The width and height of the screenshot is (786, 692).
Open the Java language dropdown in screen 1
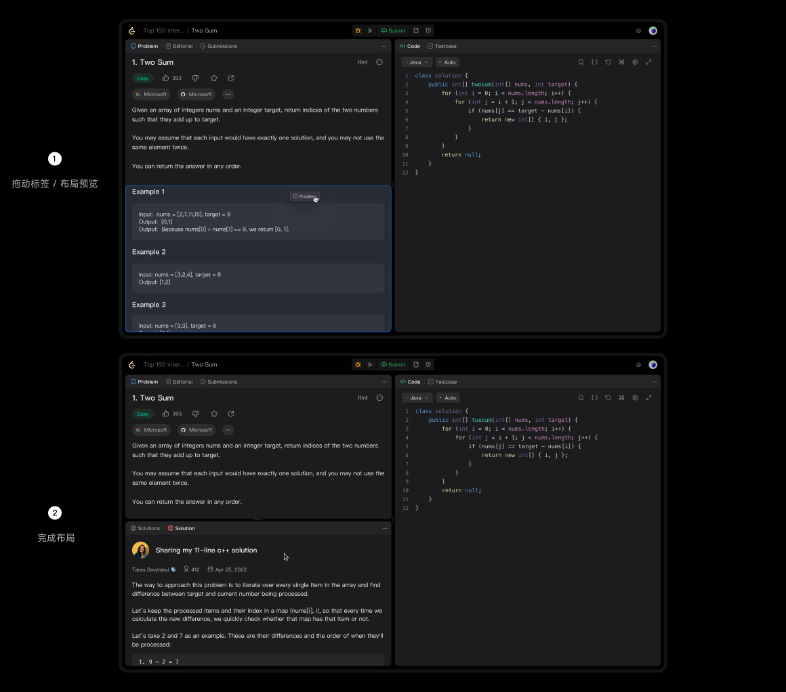[416, 62]
